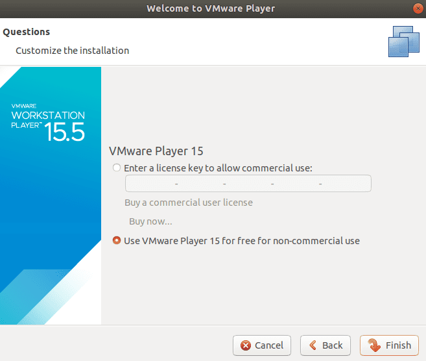Click the red X icon on Cancel
426x361 pixels.
[246, 345]
